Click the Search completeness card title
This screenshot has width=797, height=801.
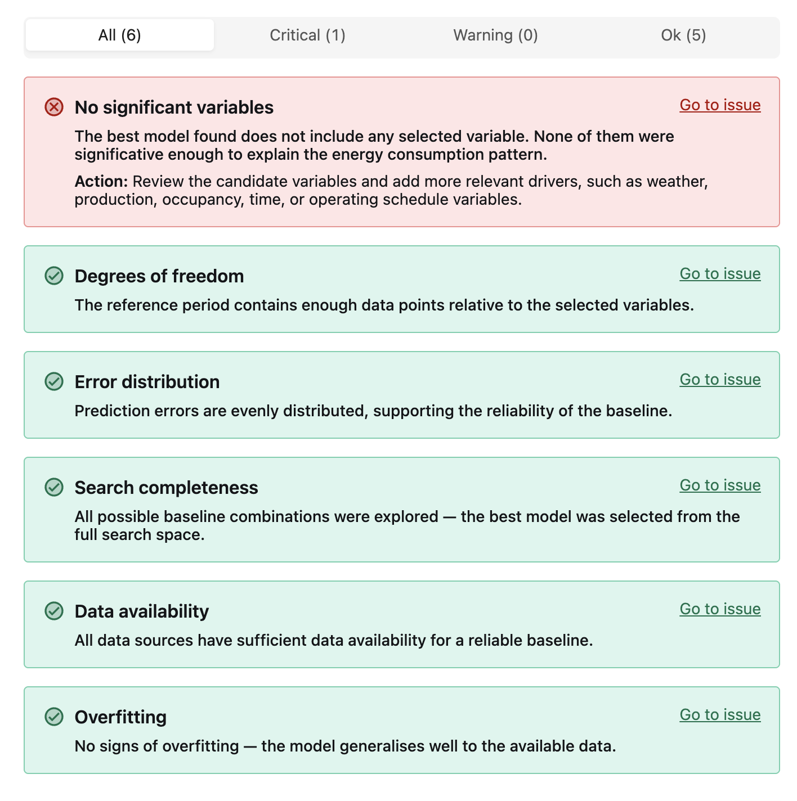tap(166, 488)
